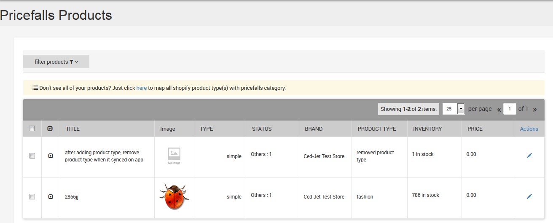Click the Actions column header link

point(529,129)
